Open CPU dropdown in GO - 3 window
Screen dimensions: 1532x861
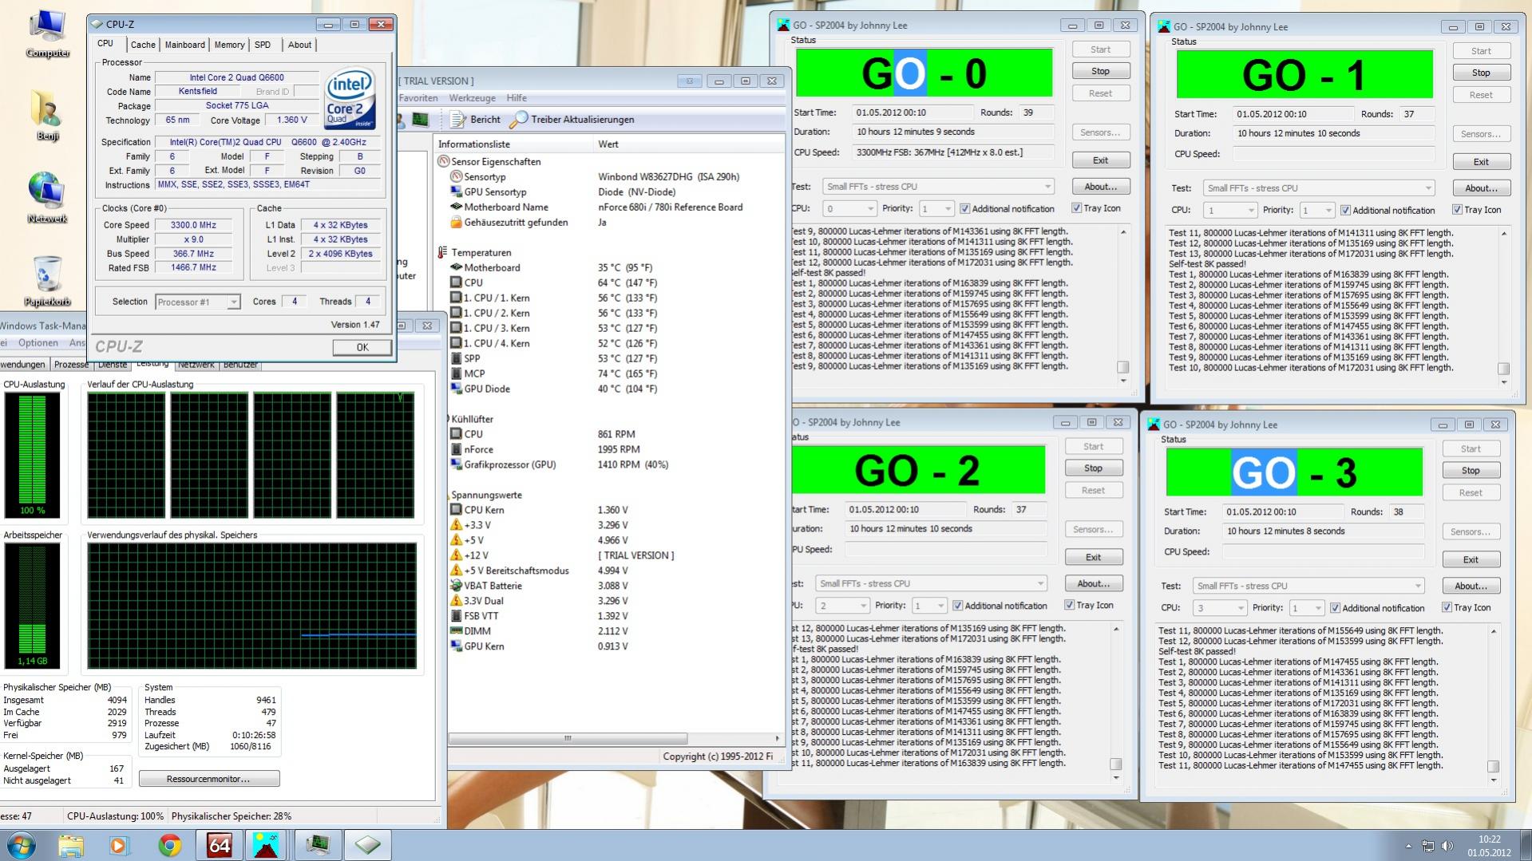1219,608
